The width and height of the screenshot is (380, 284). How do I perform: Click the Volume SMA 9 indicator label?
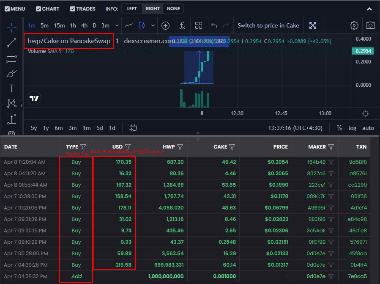(44, 51)
